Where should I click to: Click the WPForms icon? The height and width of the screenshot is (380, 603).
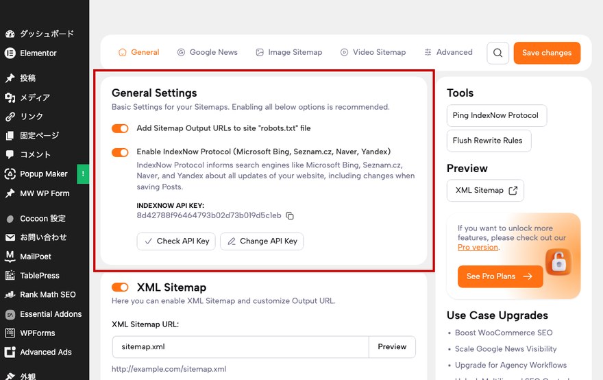10,333
